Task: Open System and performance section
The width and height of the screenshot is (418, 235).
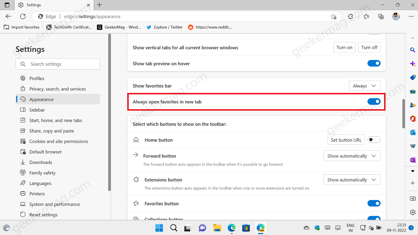Action: 58,204
